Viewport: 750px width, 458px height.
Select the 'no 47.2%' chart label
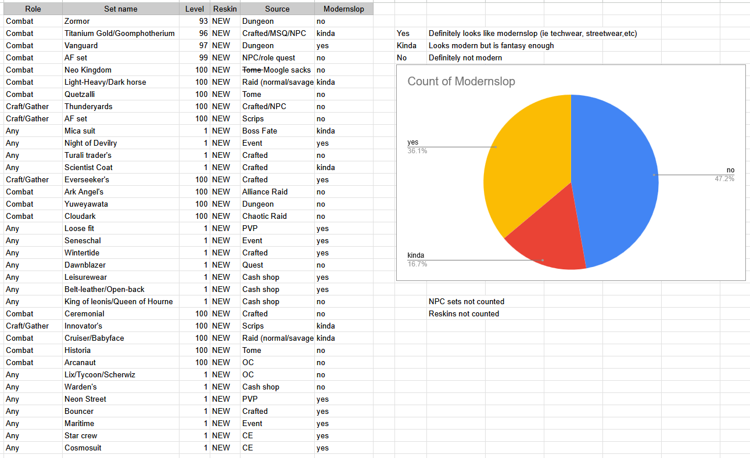tap(724, 174)
